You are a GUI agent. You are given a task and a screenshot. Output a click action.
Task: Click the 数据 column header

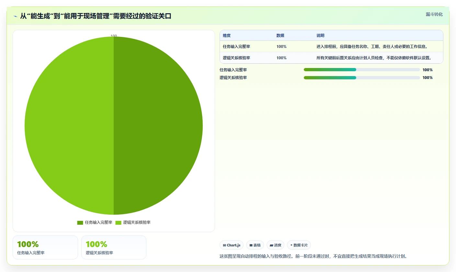tap(280, 36)
